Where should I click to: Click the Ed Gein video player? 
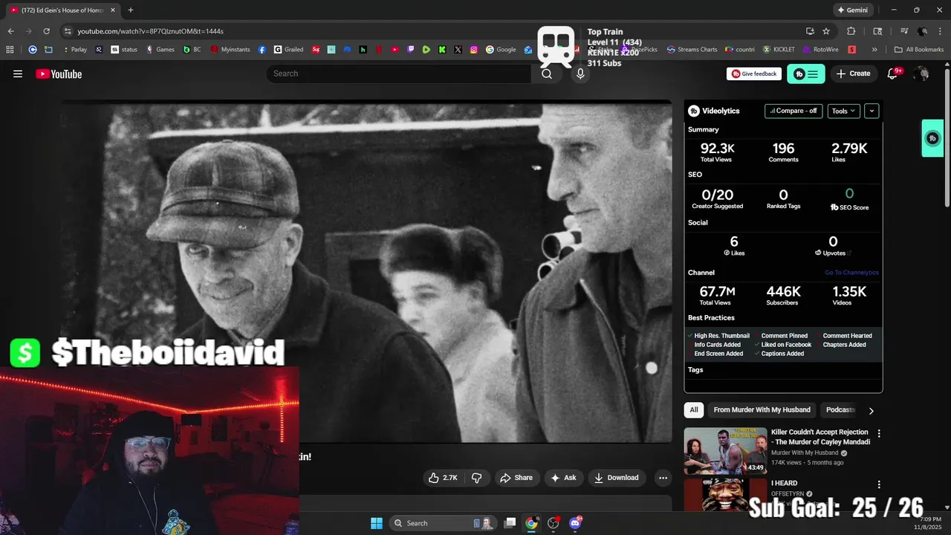pos(366,271)
